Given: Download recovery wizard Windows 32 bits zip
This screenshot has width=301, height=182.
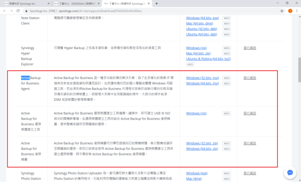Looking at the screenshot, I should [x=202, y=143].
